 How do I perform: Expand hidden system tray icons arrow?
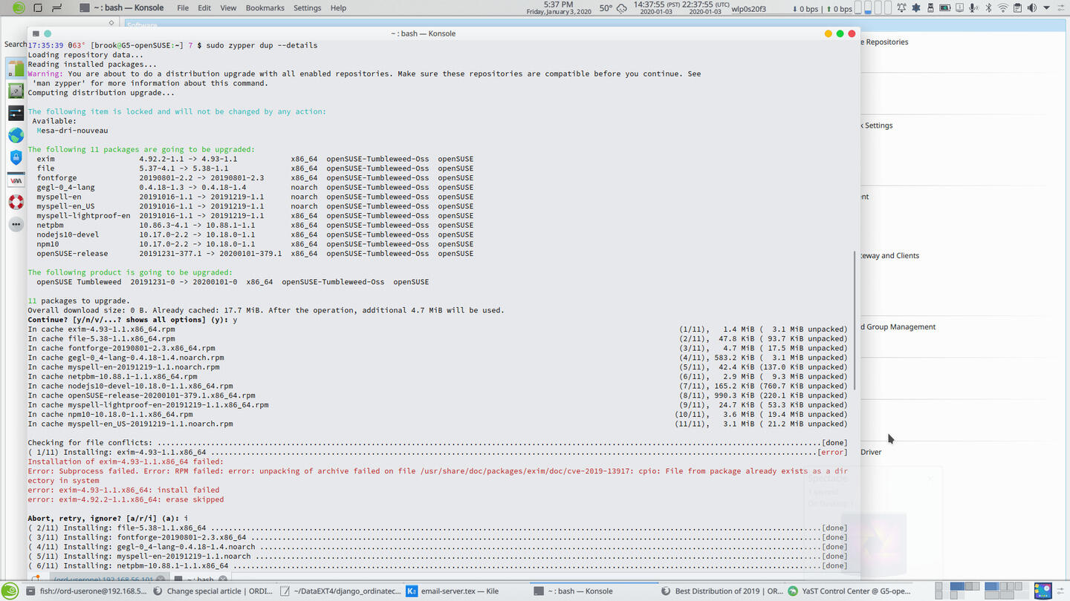coord(1047,8)
